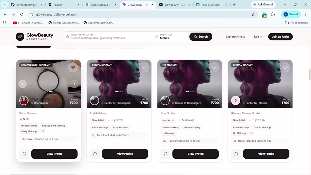Image resolution: width=311 pixels, height=175 pixels.
Task: Click Join as Artist button
Action: pyautogui.click(x=280, y=37)
